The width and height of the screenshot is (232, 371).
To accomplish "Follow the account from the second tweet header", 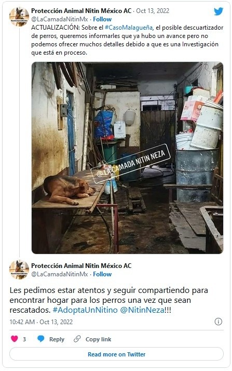I will [x=102, y=274].
